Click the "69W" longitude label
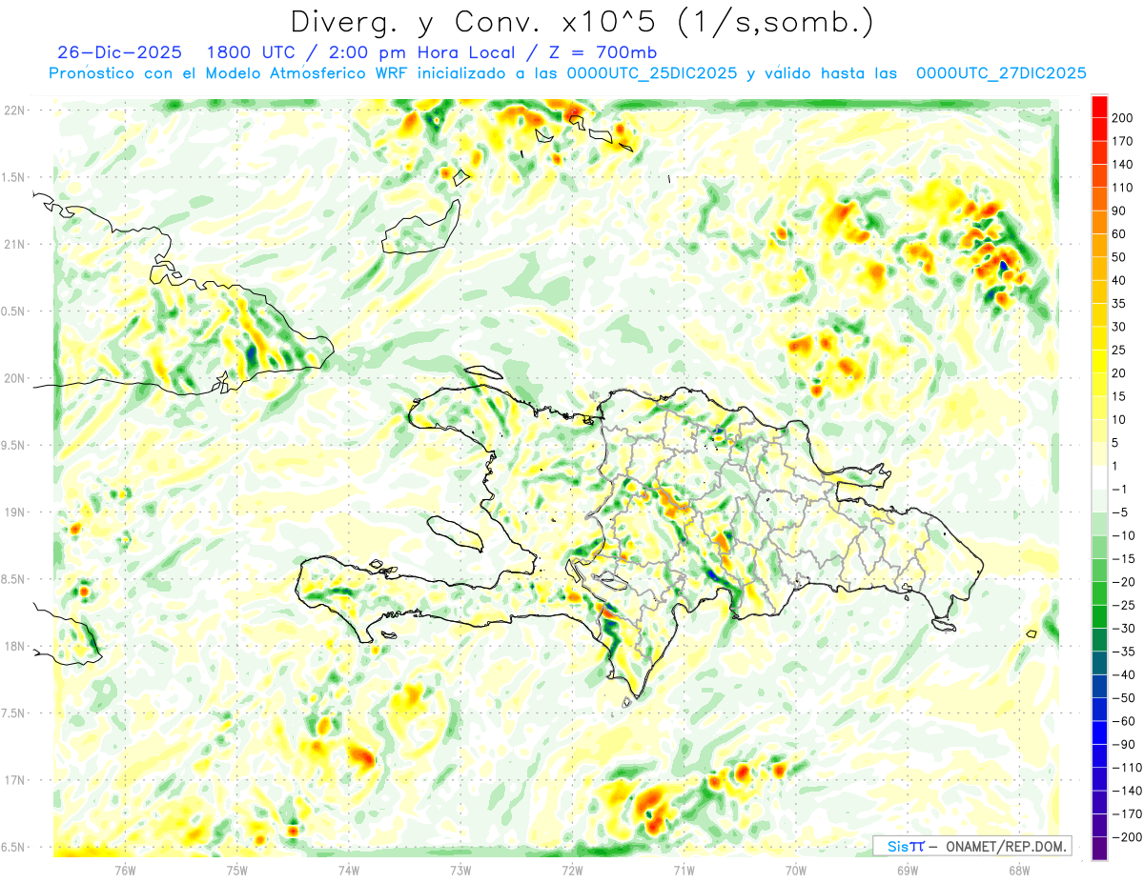The height and width of the screenshot is (883, 1144). pos(908,870)
